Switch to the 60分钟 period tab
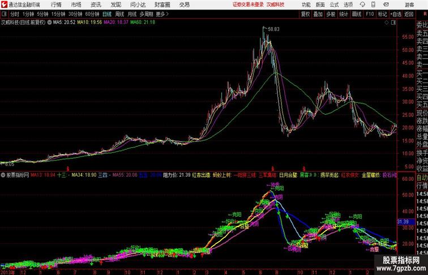 click(92, 14)
